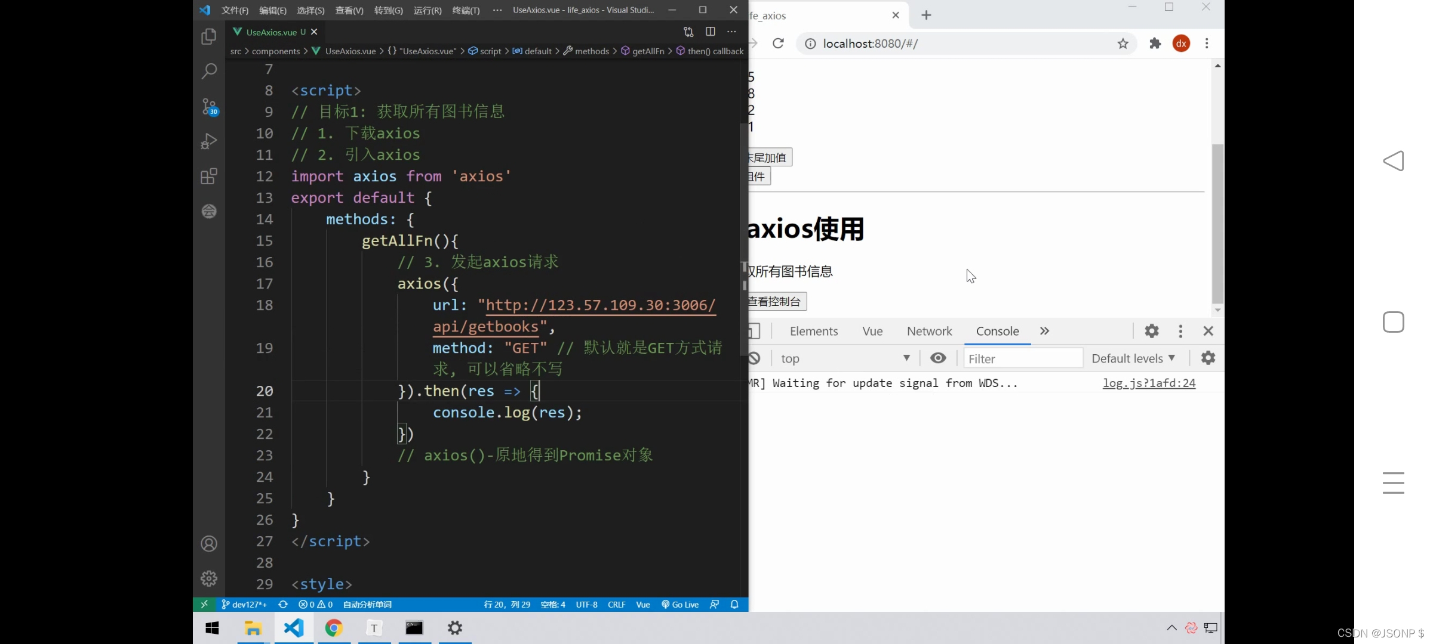The height and width of the screenshot is (644, 1433).
Task: Click the feedback icon in status bar
Action: coord(714,604)
